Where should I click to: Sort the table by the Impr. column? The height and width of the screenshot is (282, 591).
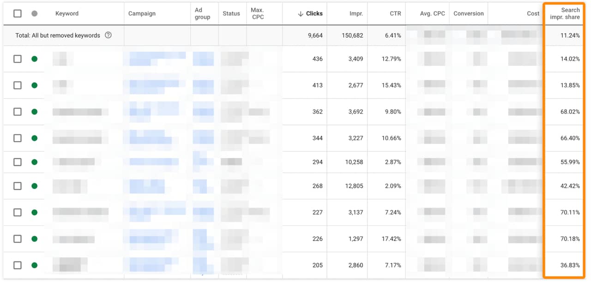pyautogui.click(x=356, y=13)
